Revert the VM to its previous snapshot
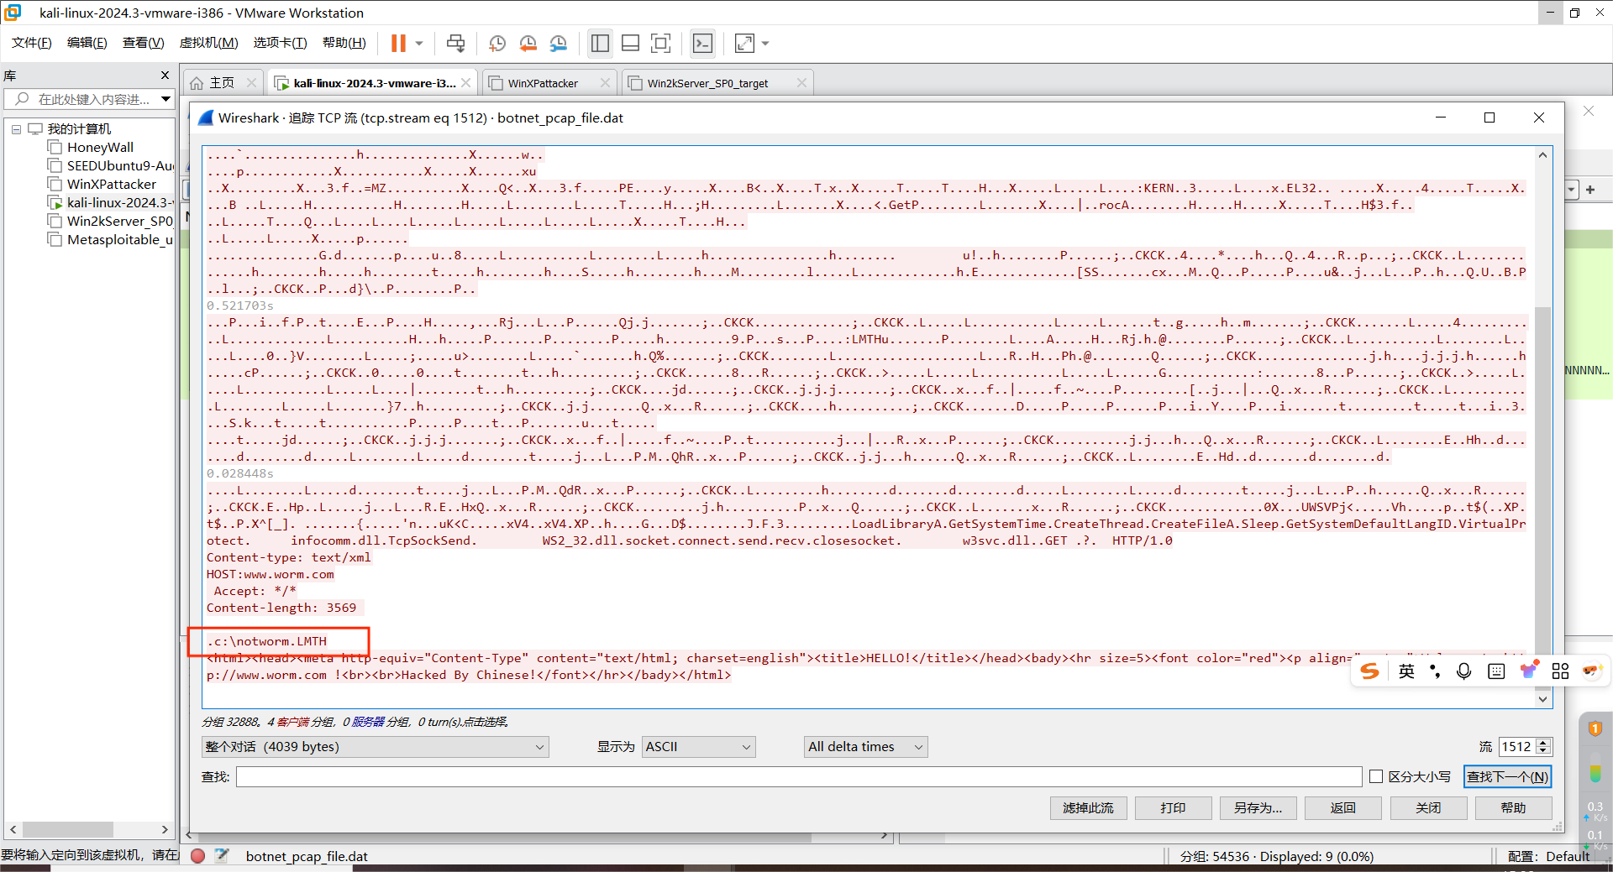This screenshot has width=1613, height=872. pyautogui.click(x=528, y=44)
